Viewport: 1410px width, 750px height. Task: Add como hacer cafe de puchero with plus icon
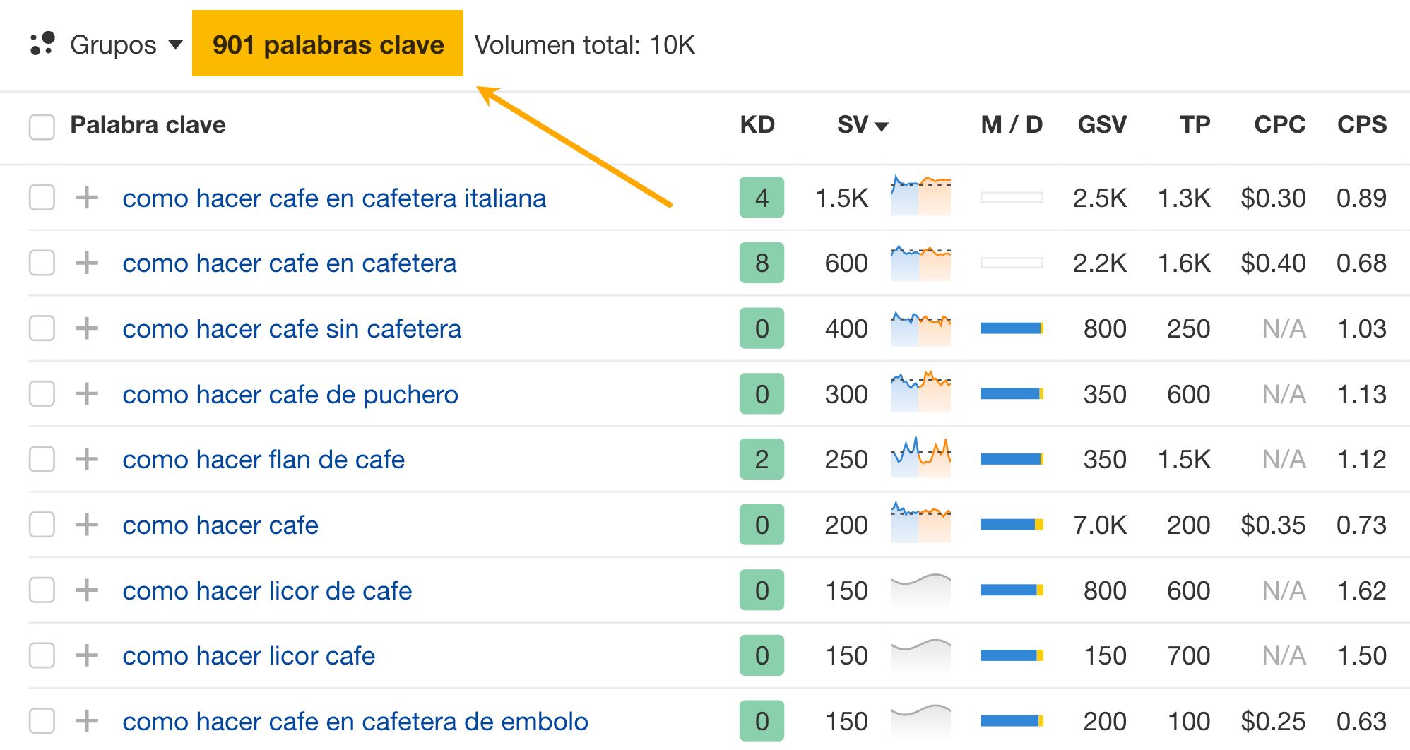[87, 394]
